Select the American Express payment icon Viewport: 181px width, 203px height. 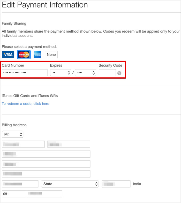pos(37,54)
